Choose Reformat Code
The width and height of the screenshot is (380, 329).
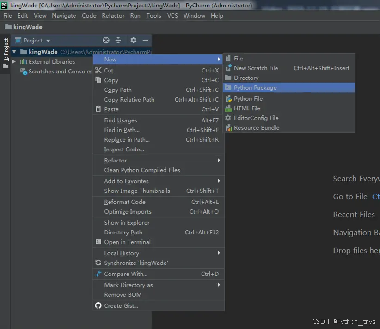click(159, 202)
